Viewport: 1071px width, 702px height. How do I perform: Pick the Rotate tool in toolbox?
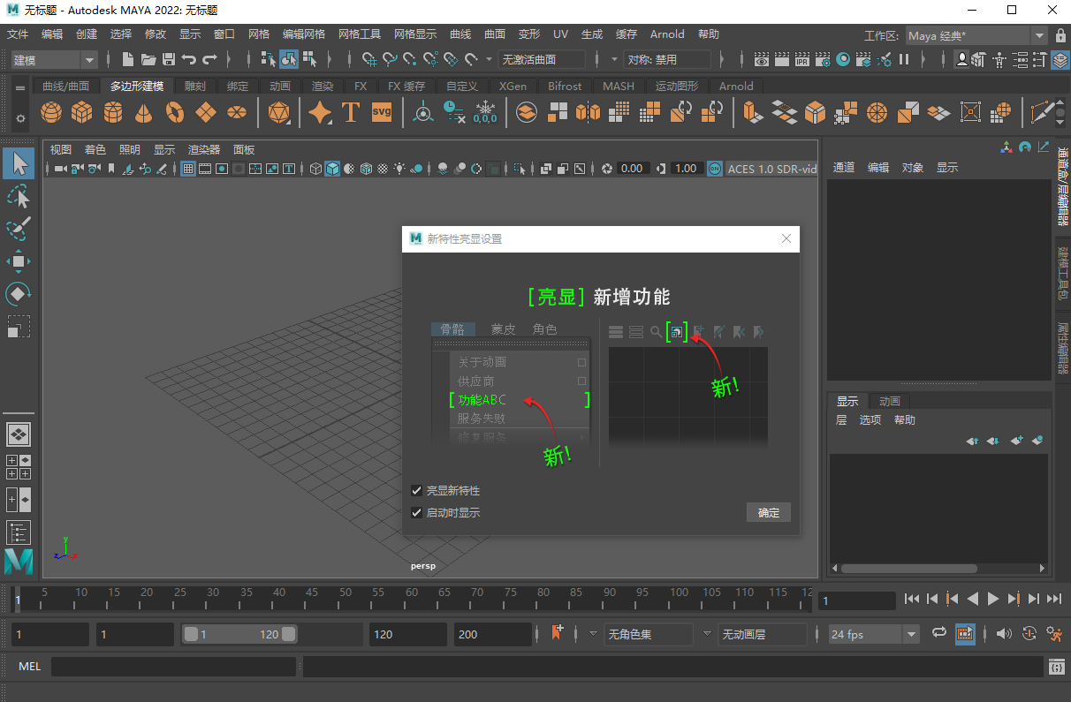point(19,293)
